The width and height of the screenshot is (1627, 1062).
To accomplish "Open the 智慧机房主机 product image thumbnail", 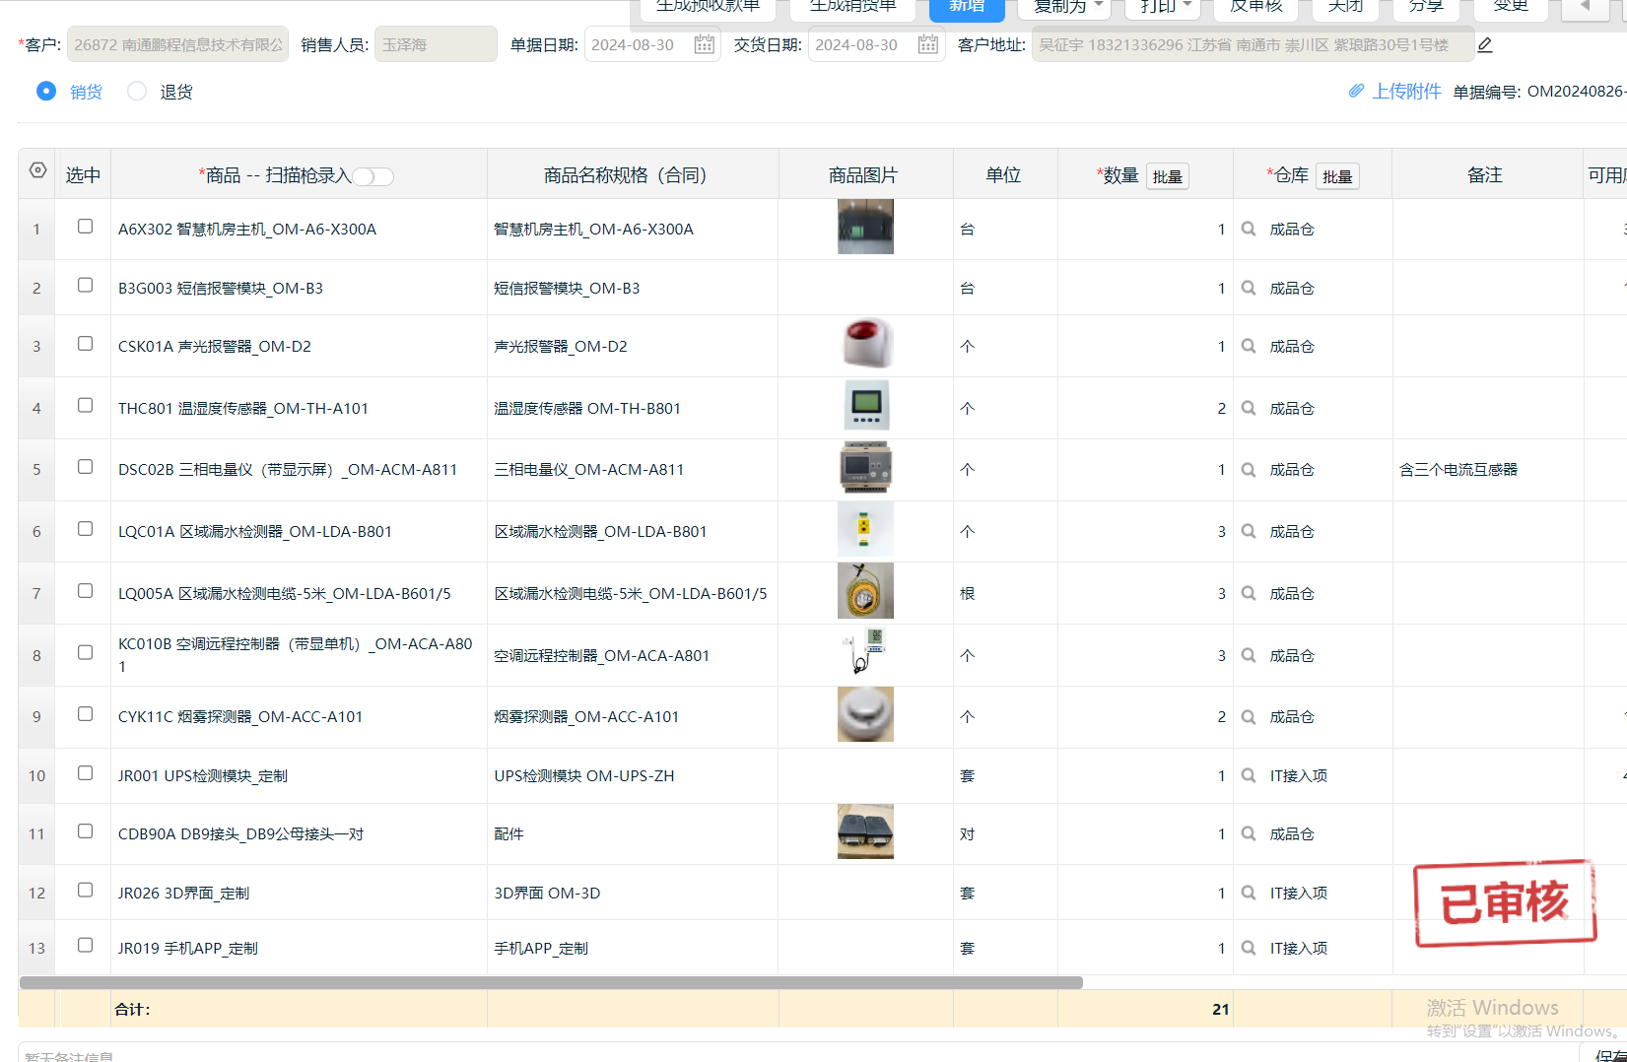I will (x=865, y=227).
